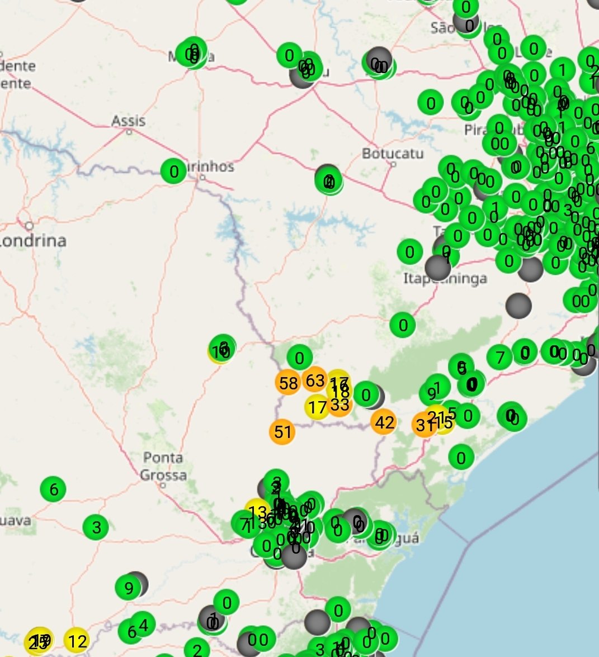Click the Botucatu city label
599x657 pixels.
click(392, 153)
